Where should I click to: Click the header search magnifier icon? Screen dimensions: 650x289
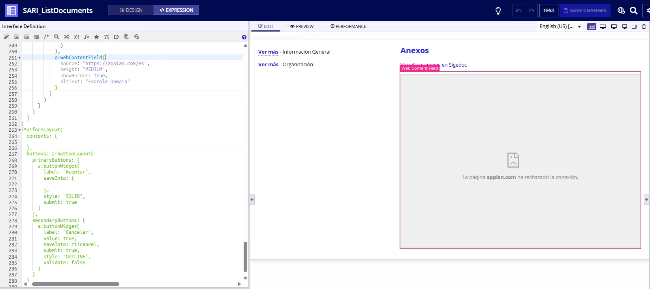coord(634,11)
